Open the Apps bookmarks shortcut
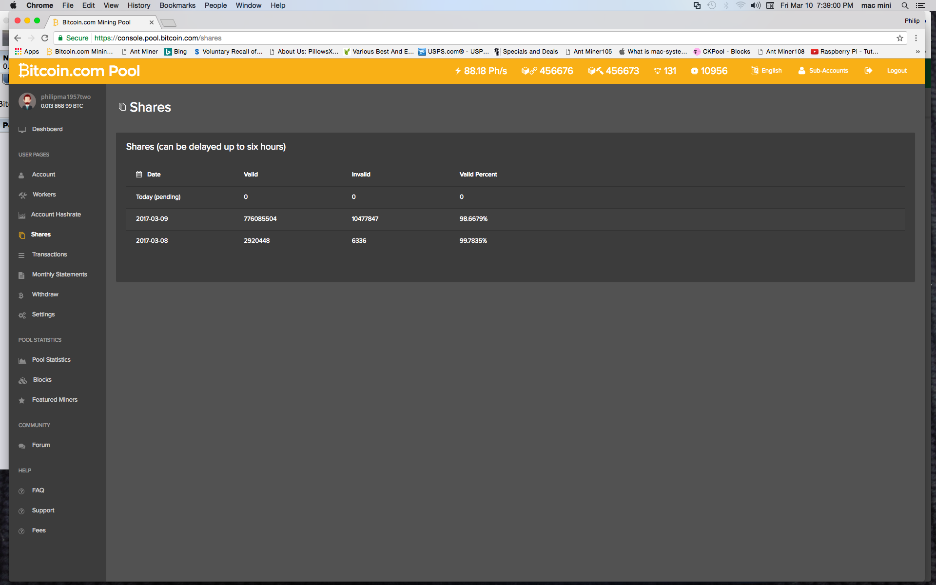The height and width of the screenshot is (585, 936). pyautogui.click(x=27, y=52)
